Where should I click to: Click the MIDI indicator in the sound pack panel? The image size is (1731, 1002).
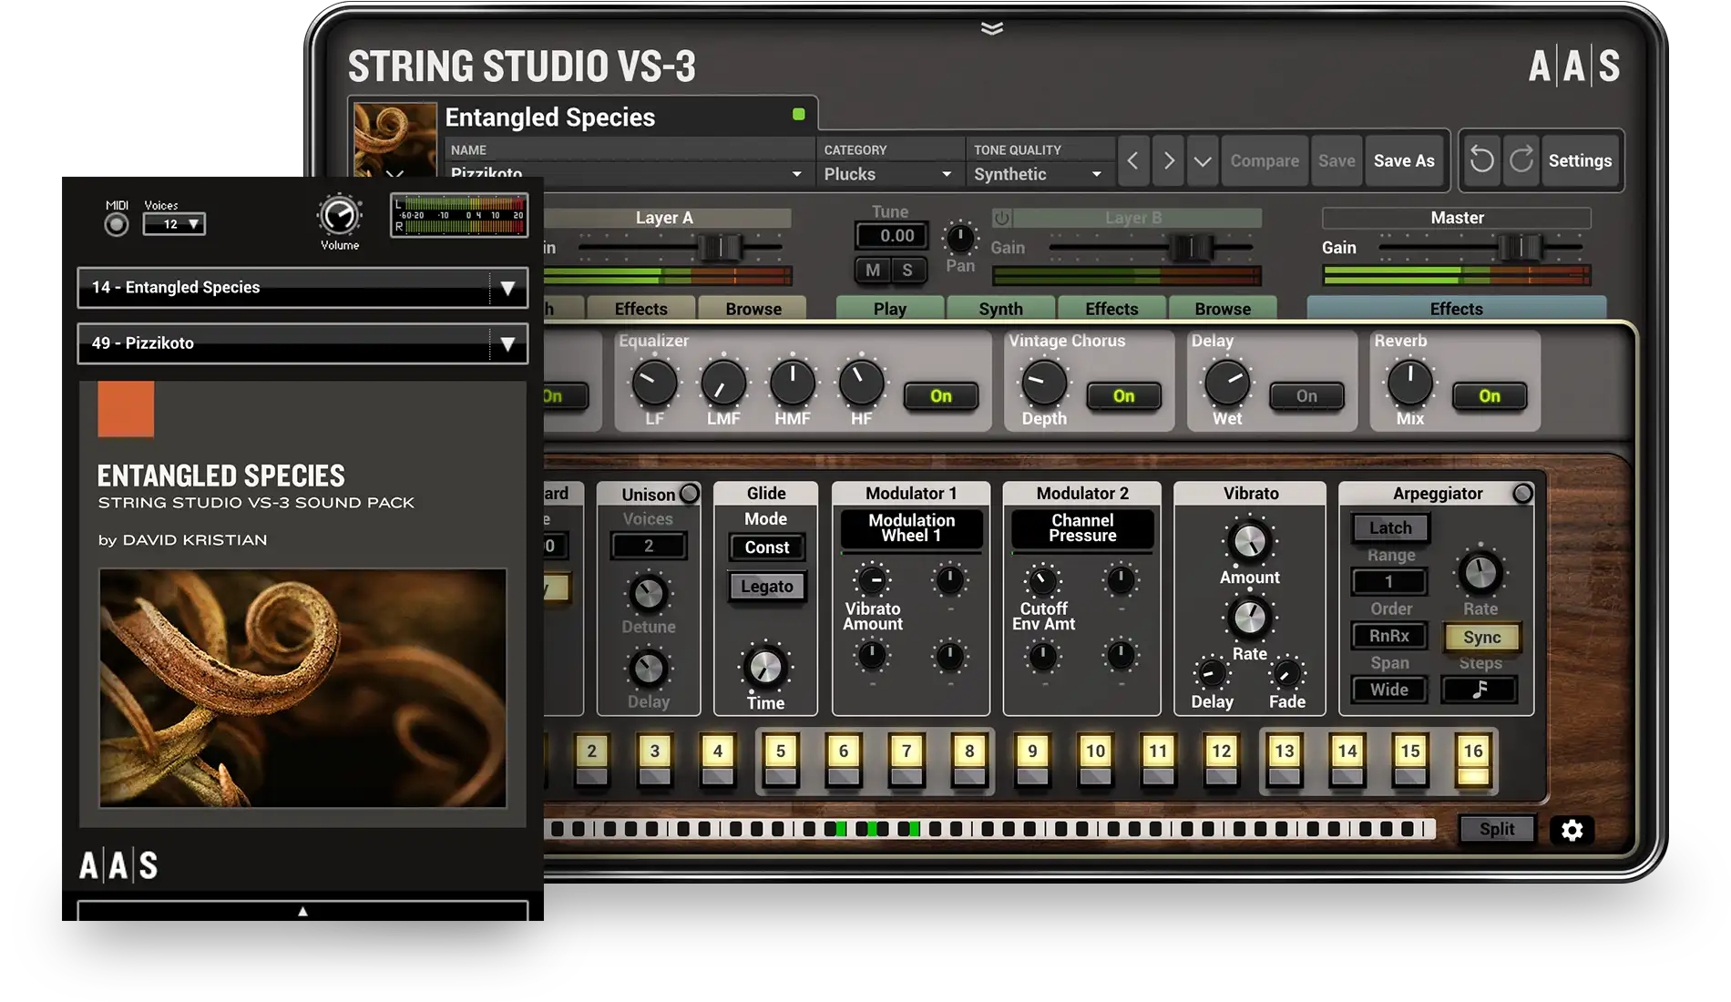[117, 224]
